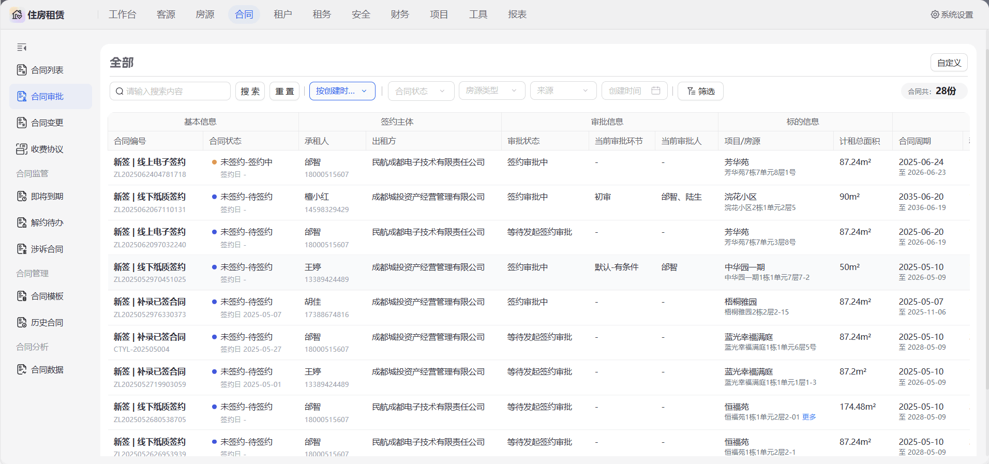Go to the 租户 top menu
The image size is (989, 464).
click(283, 14)
